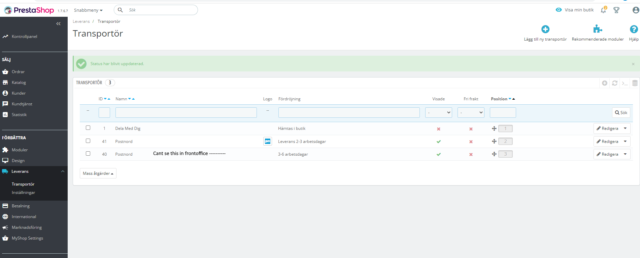The width and height of the screenshot is (640, 258).
Task: Click Redigera for Postnord ID 40
Action: pyautogui.click(x=607, y=154)
